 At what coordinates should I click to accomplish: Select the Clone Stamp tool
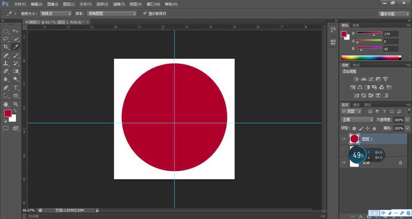pos(6,63)
